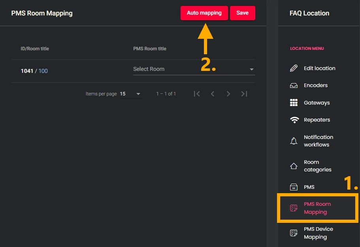Click the Notification workflows bell icon
This screenshot has width=360, height=247.
tap(294, 141)
